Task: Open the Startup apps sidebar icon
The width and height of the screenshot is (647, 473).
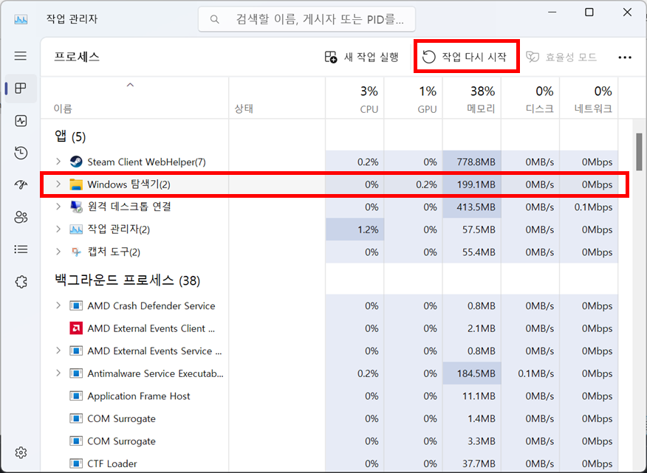Action: pyautogui.click(x=21, y=184)
